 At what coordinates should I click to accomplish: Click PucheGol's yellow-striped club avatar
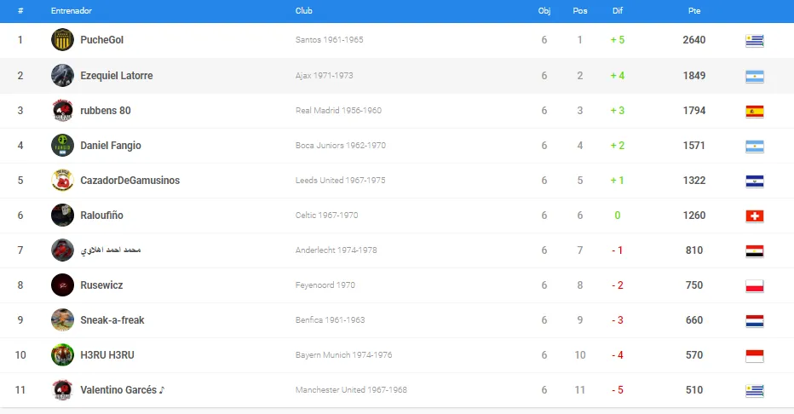[x=62, y=39]
